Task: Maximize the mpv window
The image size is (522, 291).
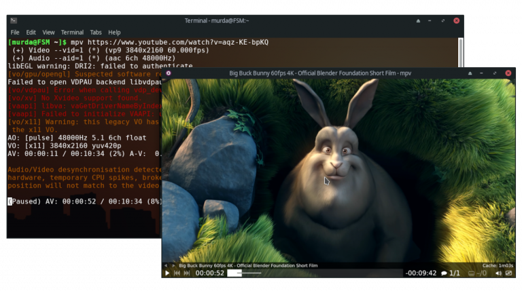Action: [495, 73]
